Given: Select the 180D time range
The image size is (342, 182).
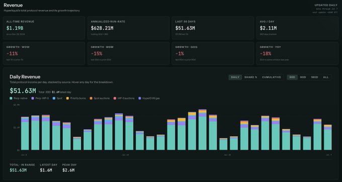Looking at the screenshot, I should (314, 77).
